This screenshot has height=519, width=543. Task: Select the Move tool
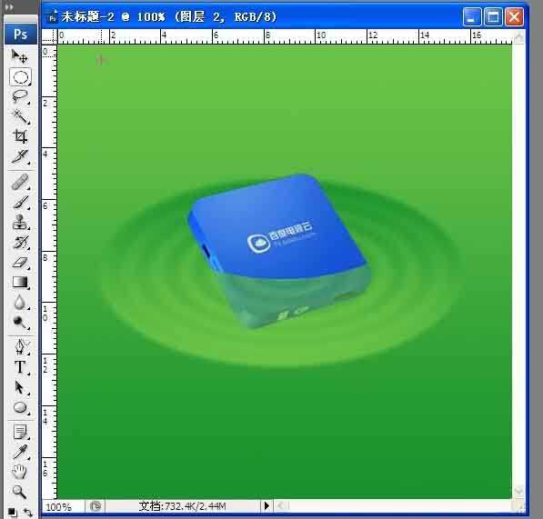click(20, 56)
